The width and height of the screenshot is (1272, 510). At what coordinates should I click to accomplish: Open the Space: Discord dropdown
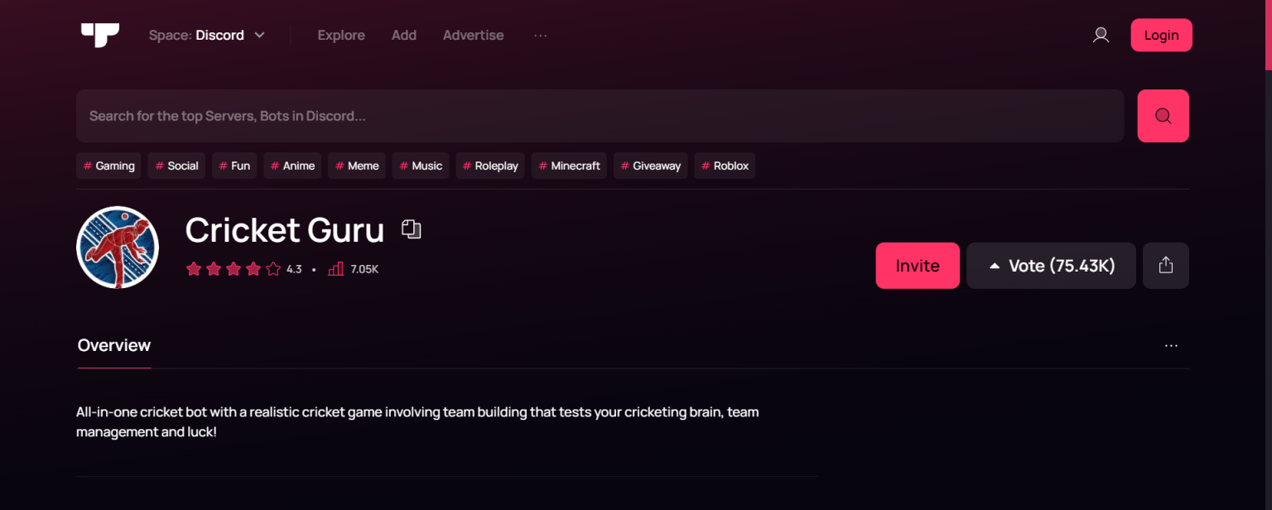pos(207,35)
